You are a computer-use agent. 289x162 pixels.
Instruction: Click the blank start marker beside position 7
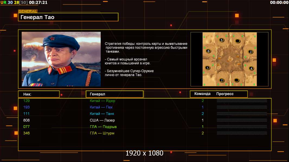click(236, 80)
